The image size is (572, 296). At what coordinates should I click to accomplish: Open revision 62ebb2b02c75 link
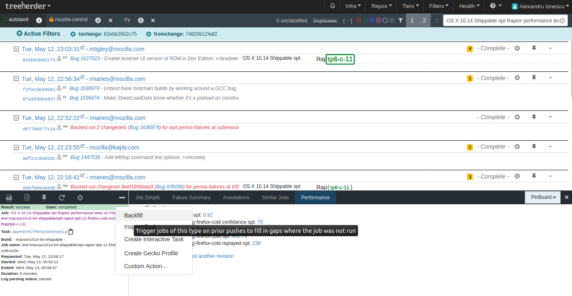click(39, 60)
